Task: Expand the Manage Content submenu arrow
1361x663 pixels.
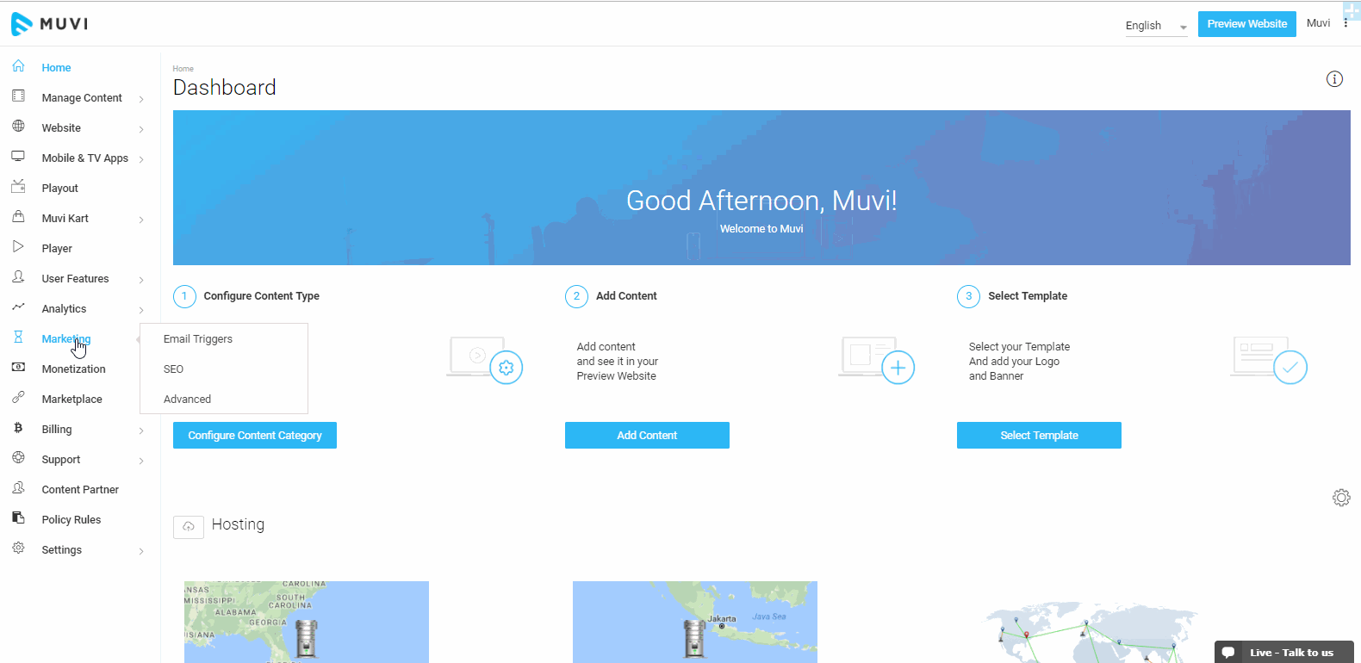Action: coord(141,99)
